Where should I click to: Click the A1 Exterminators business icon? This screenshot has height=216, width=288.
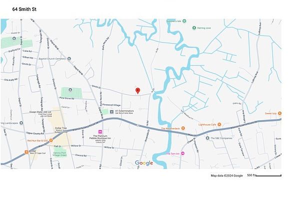111,111
